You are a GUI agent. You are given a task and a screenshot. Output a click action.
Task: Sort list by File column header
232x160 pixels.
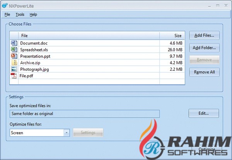89,36
